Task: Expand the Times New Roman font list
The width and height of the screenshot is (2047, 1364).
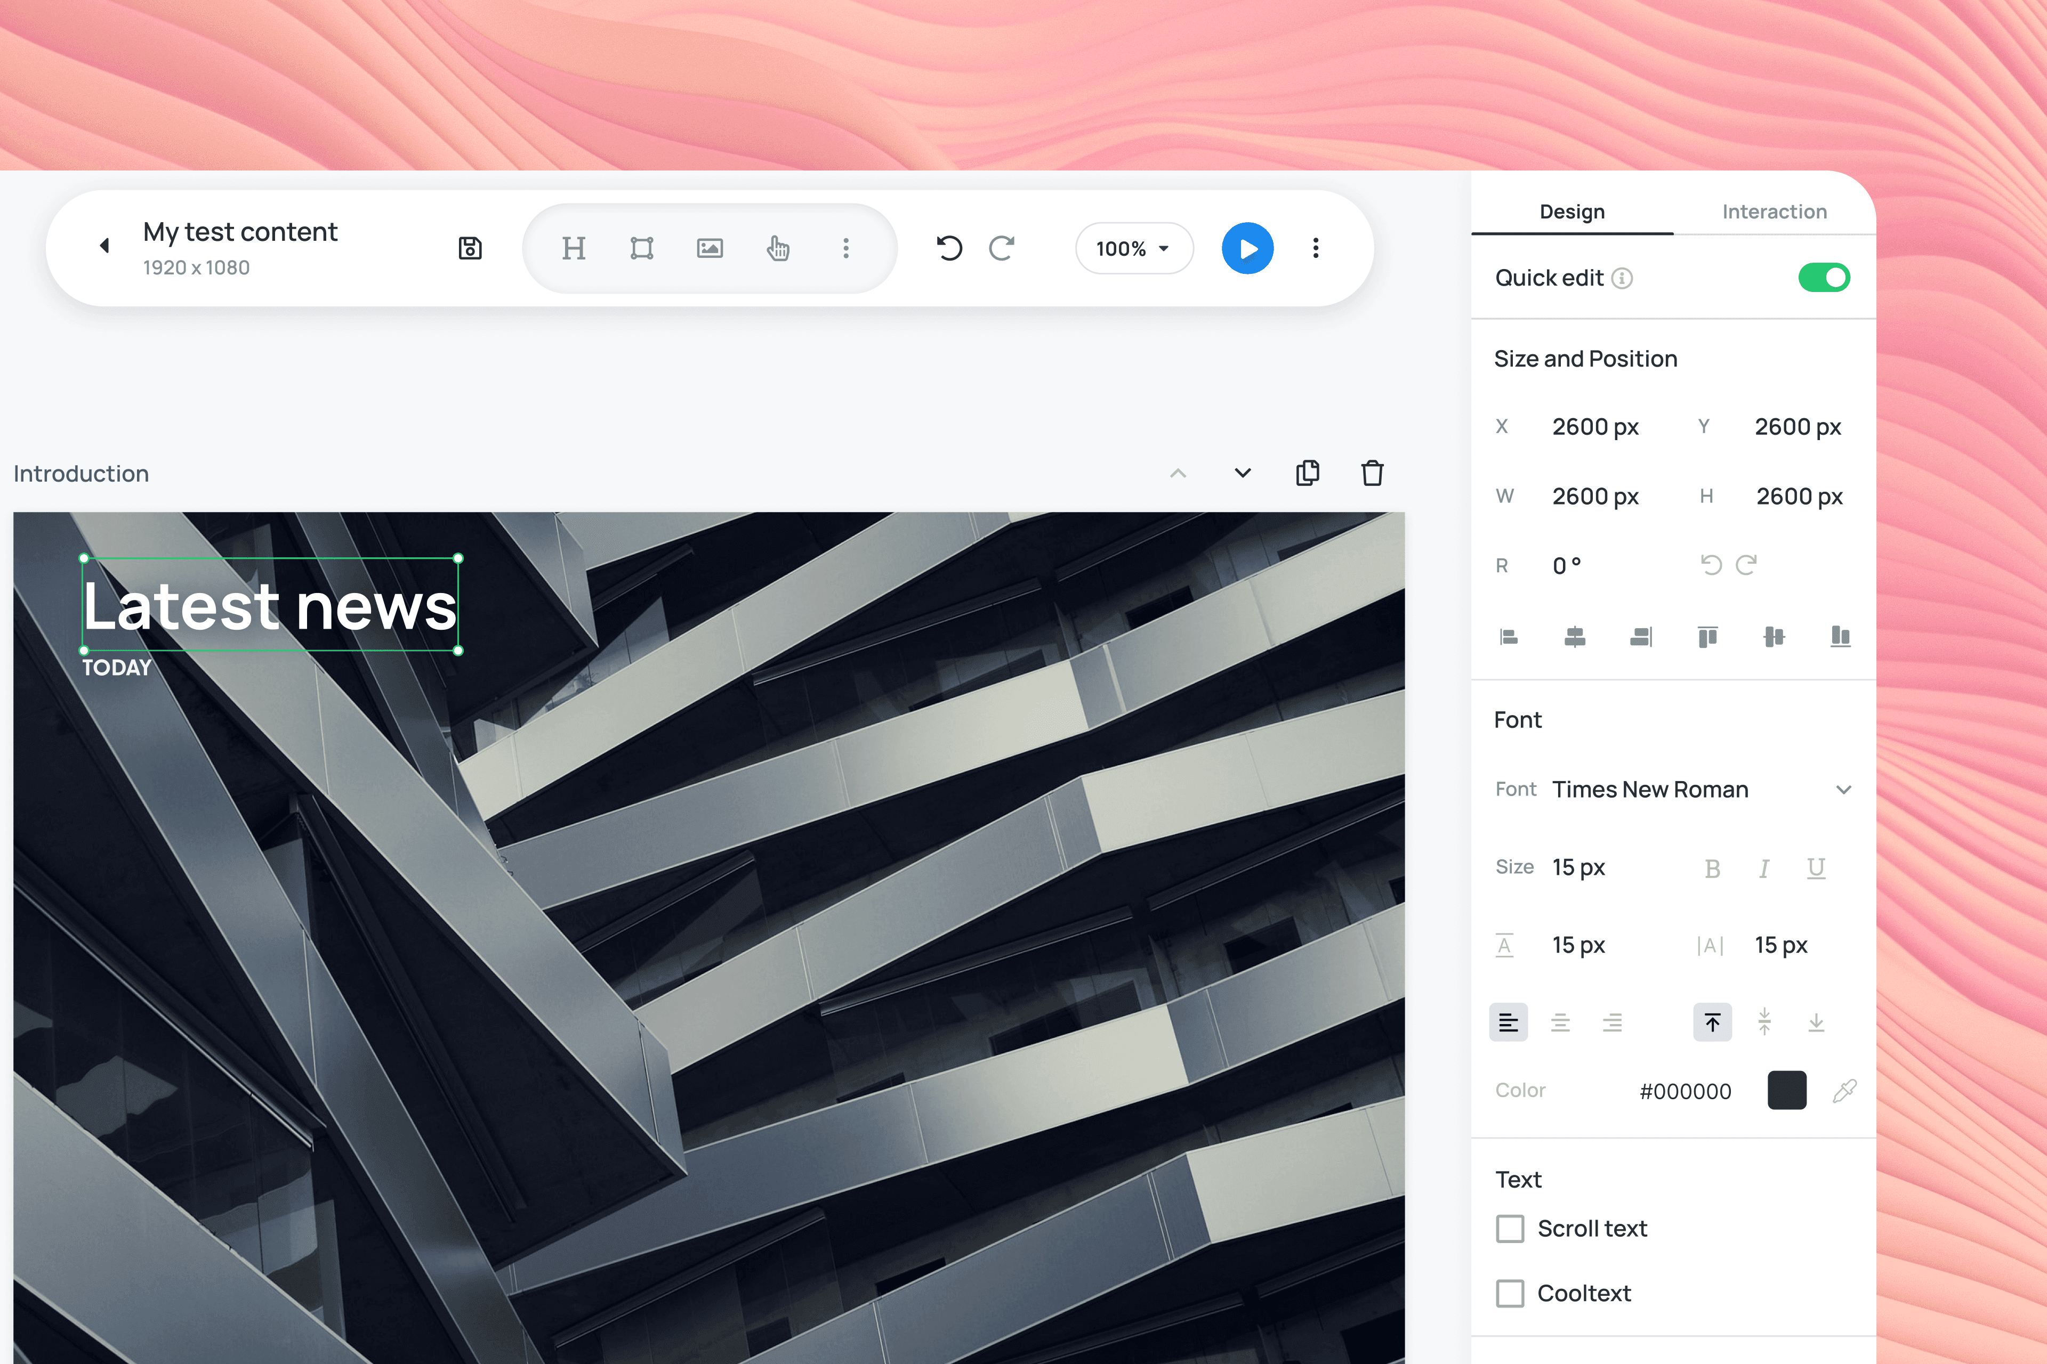Action: point(1842,790)
